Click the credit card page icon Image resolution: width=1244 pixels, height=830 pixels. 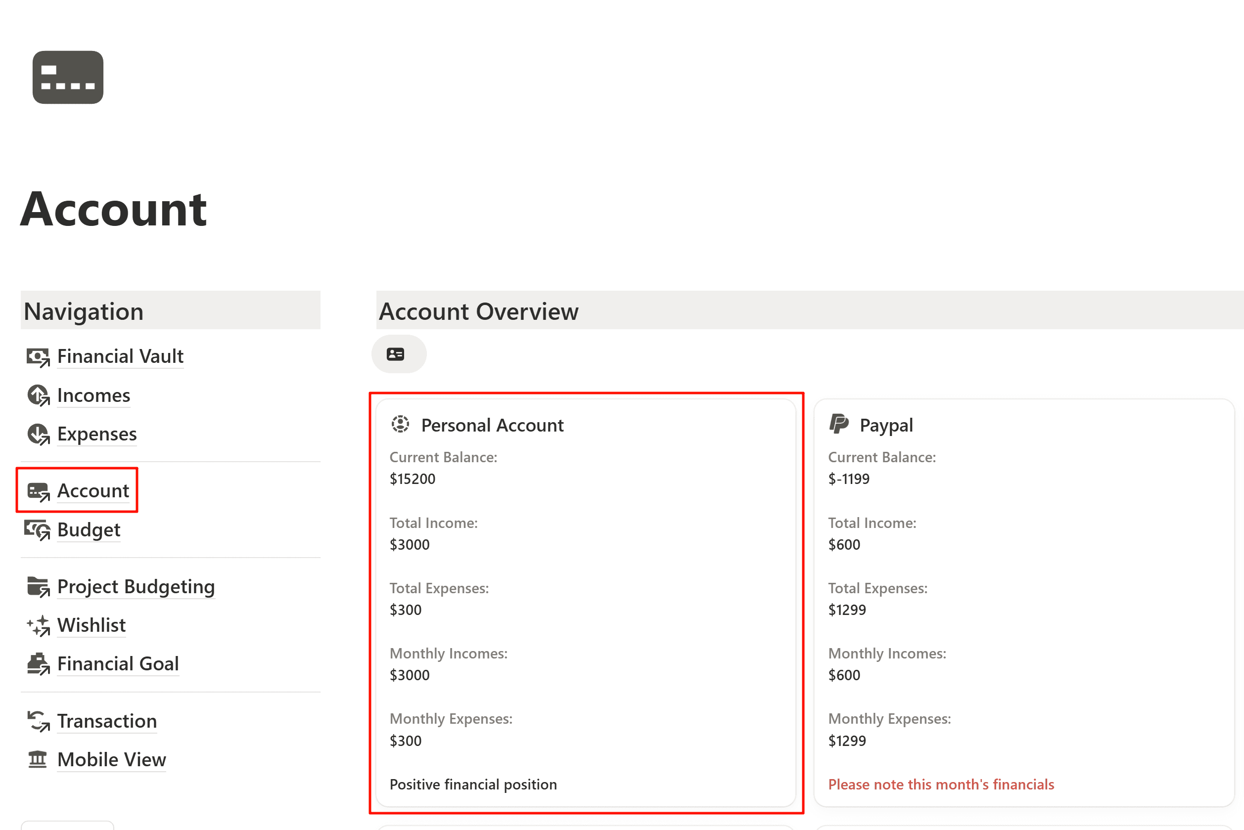tap(68, 77)
